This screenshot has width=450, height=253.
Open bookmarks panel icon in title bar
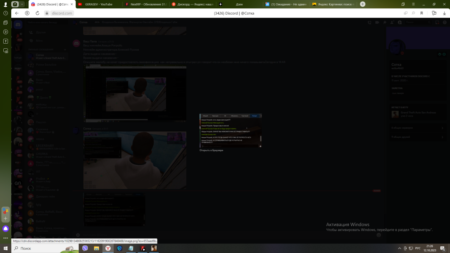403,4
